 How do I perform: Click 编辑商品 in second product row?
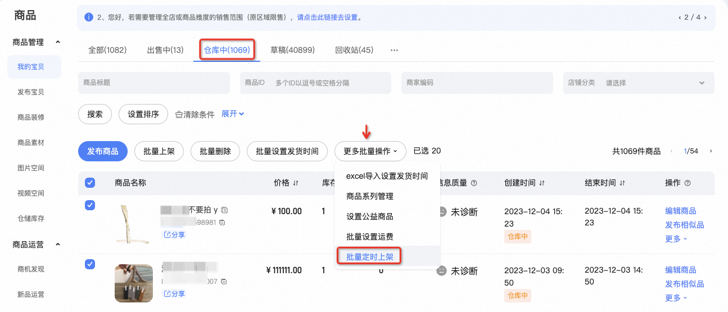[680, 270]
